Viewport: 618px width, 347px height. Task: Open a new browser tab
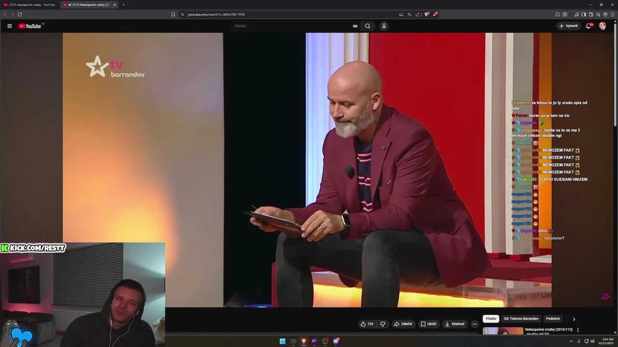click(x=124, y=5)
